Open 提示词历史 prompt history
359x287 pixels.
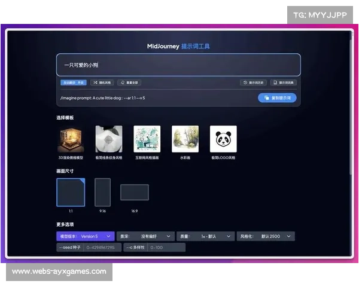pos(253,83)
